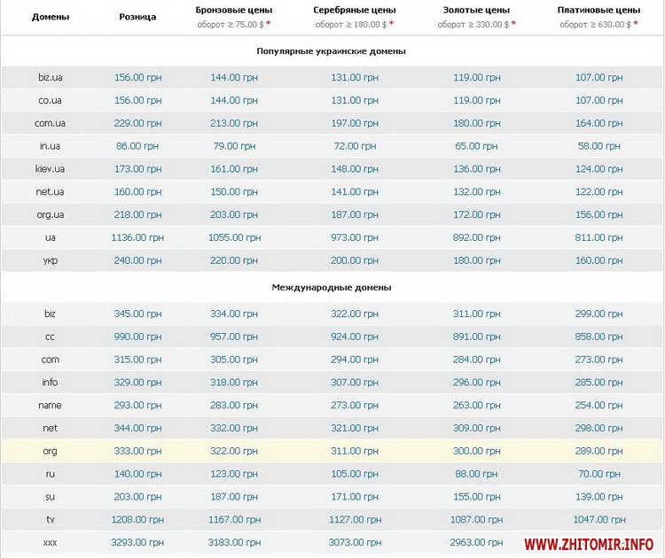Viewport: 665px width, 558px height.
Task: Click the Платиновые цены column header
Action: click(598, 10)
